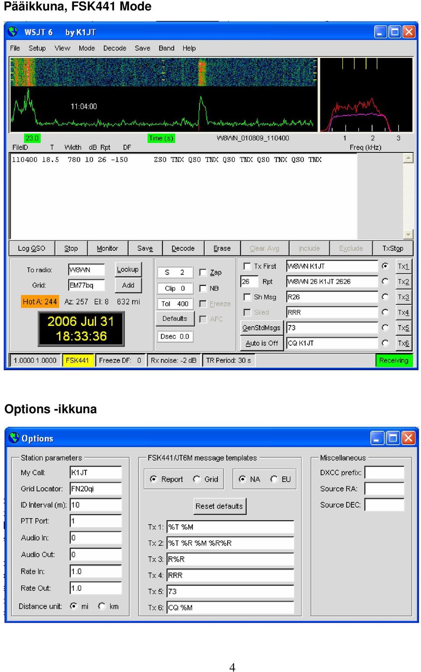Select the Tx4 message radio button

coord(385,312)
